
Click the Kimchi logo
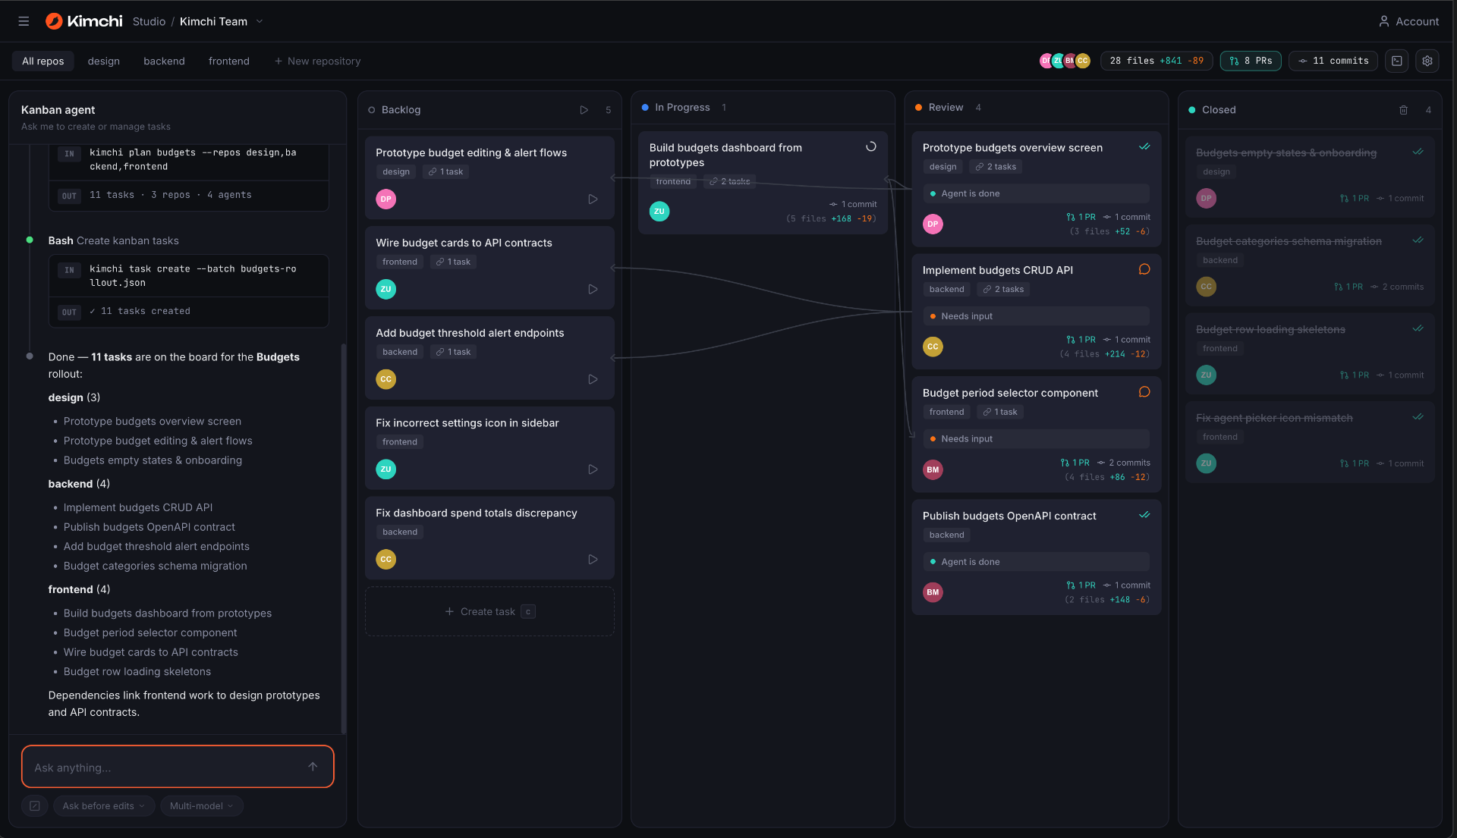point(83,21)
